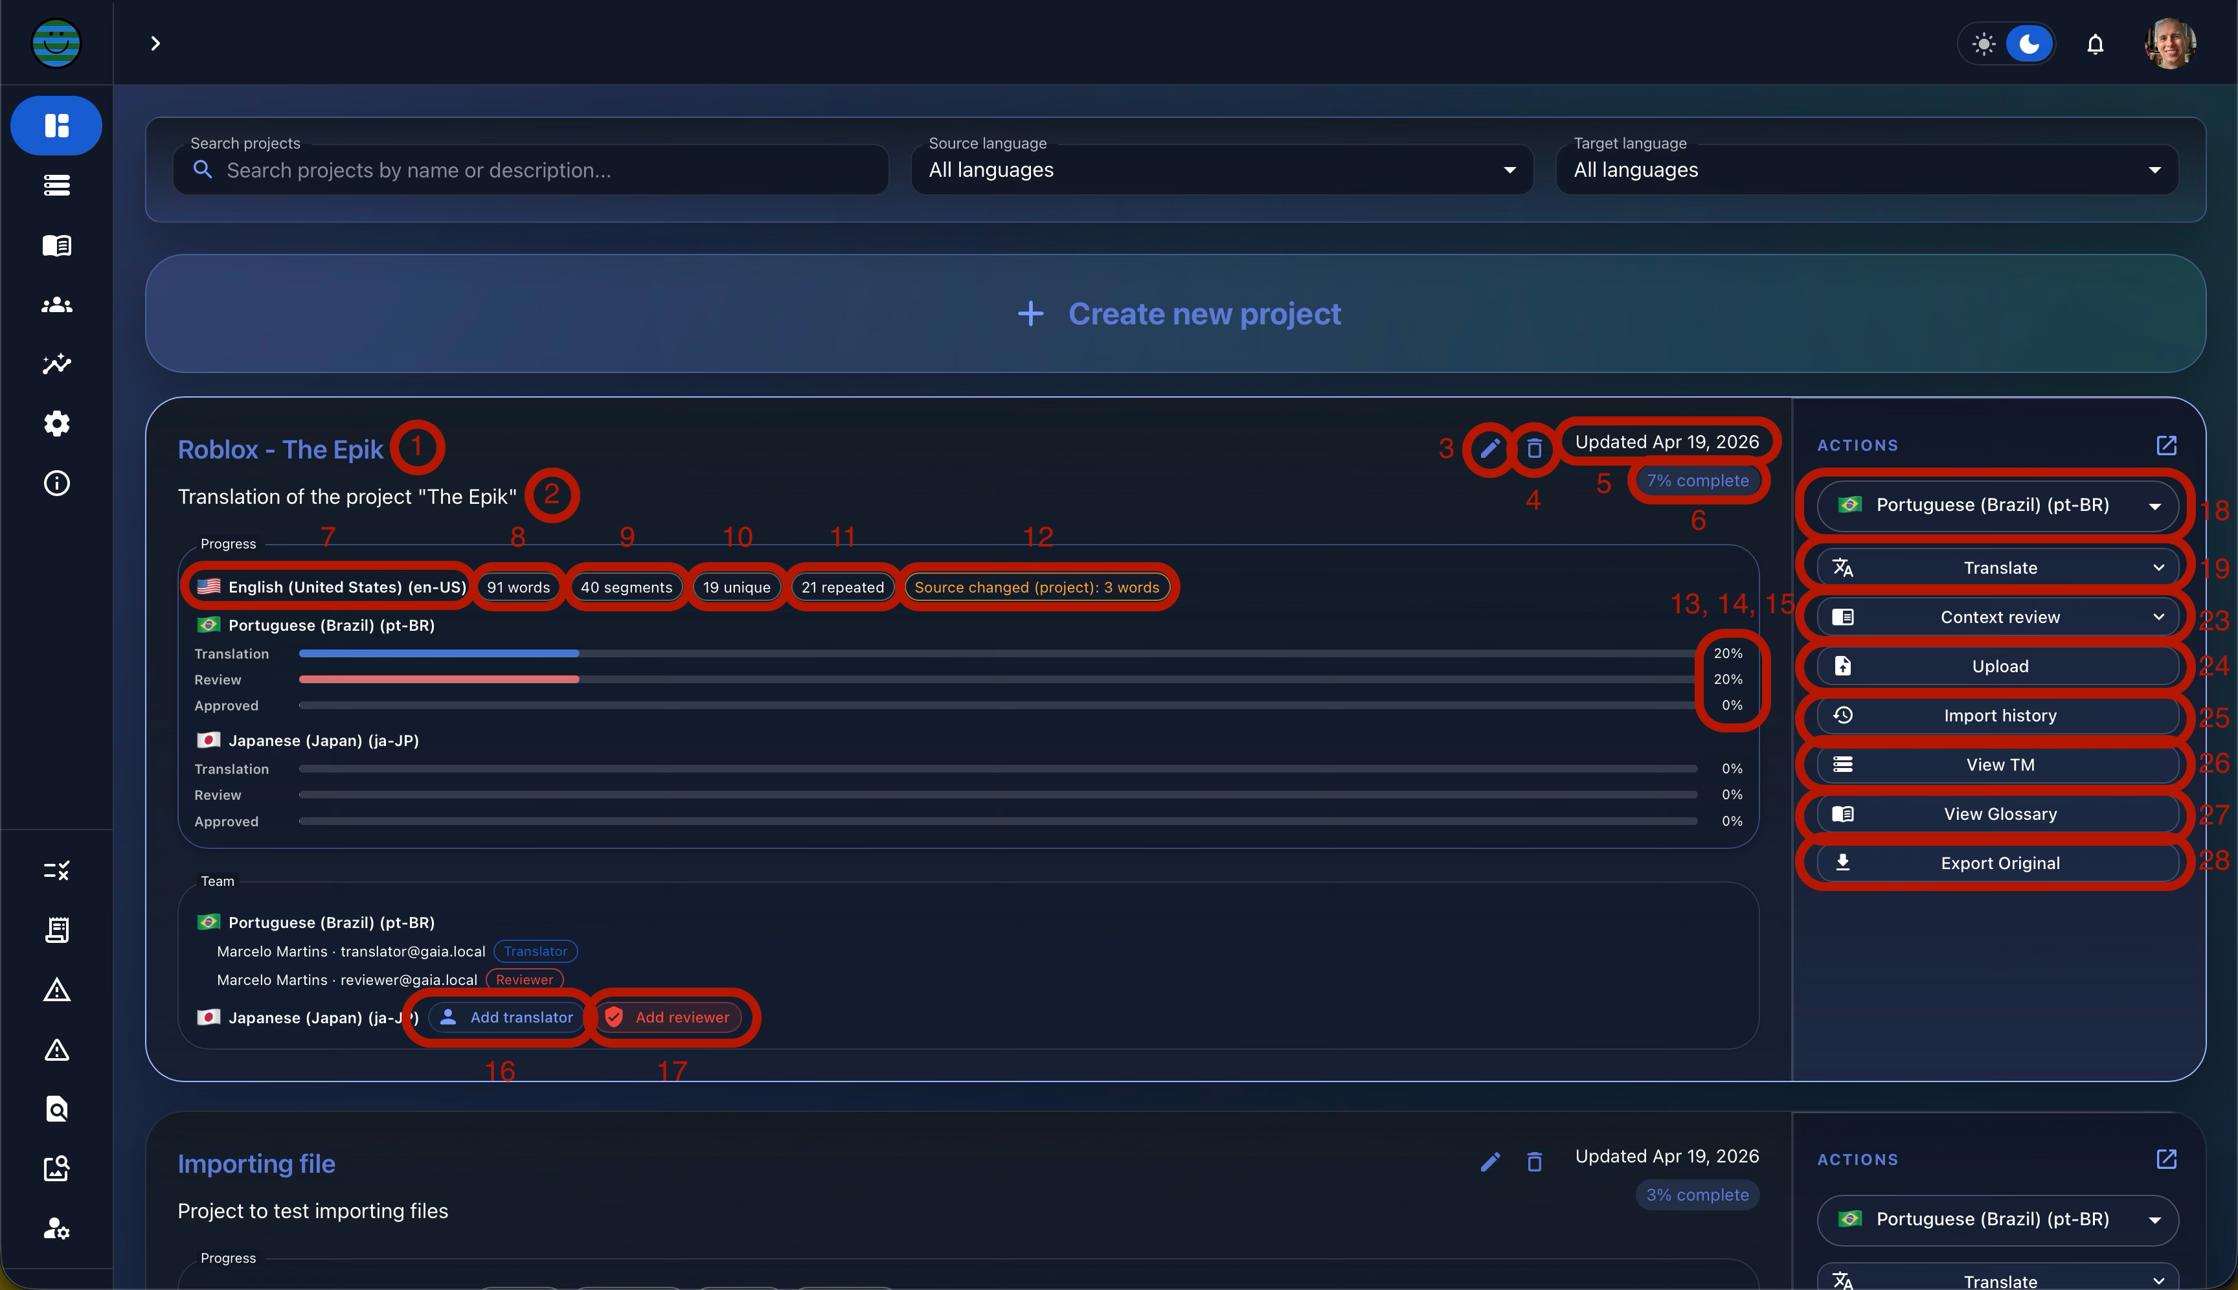Screen dimensions: 2238x1290
Task: Open Import history
Action: [x=1998, y=715]
